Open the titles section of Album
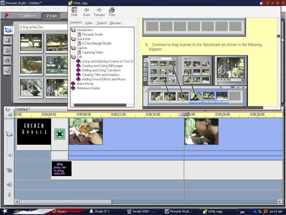Image resolution: width=286 pixels, height=215 pixels. 8,50
